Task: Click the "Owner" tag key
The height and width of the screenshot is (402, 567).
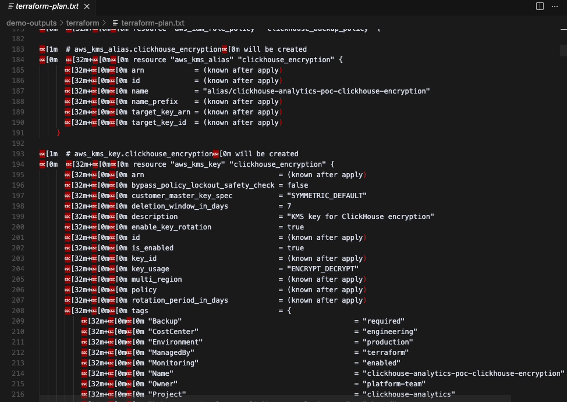Action: pyautogui.click(x=163, y=385)
